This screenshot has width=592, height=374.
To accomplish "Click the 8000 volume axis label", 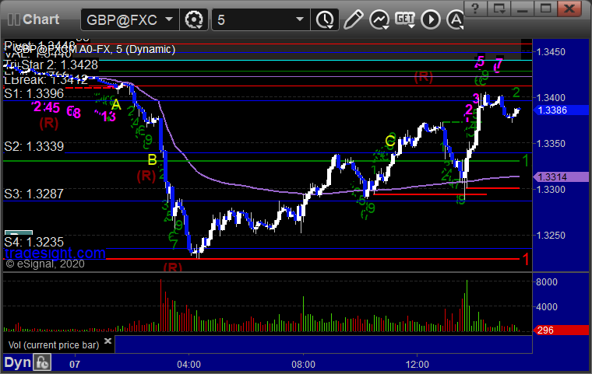I will point(546,282).
